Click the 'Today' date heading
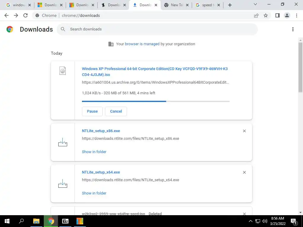Screen dimensions: 303x227 (x=57, y=53)
